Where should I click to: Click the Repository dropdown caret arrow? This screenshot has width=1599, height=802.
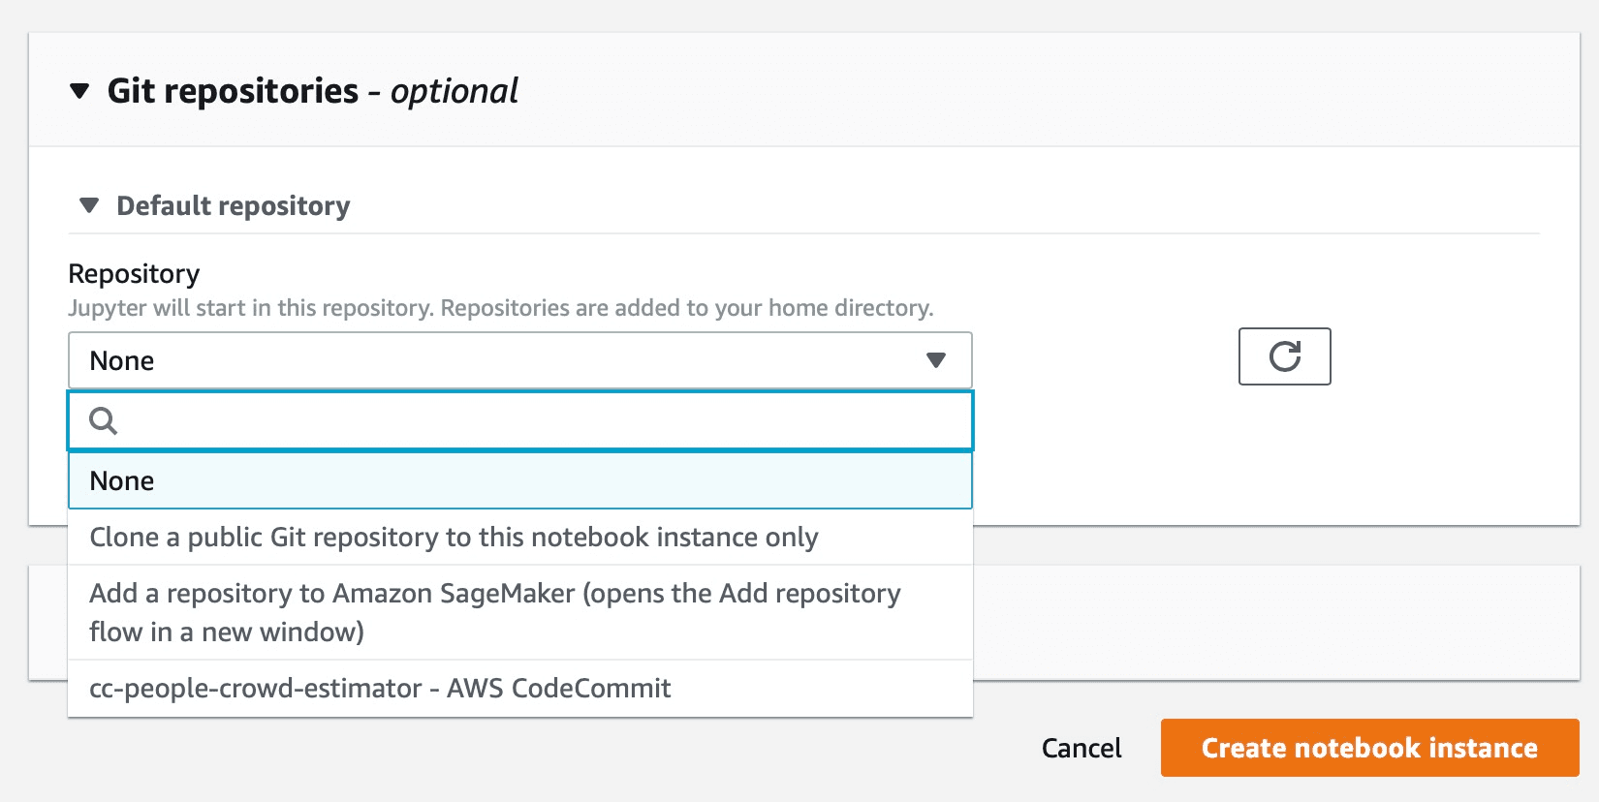pos(935,360)
